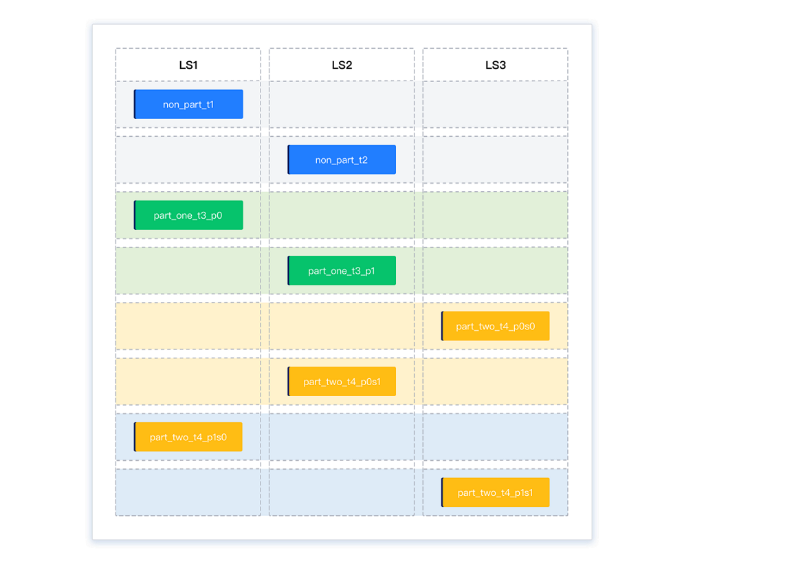
Task: Click empty LS2 cell beside non_part_t1
Action: [x=342, y=105]
